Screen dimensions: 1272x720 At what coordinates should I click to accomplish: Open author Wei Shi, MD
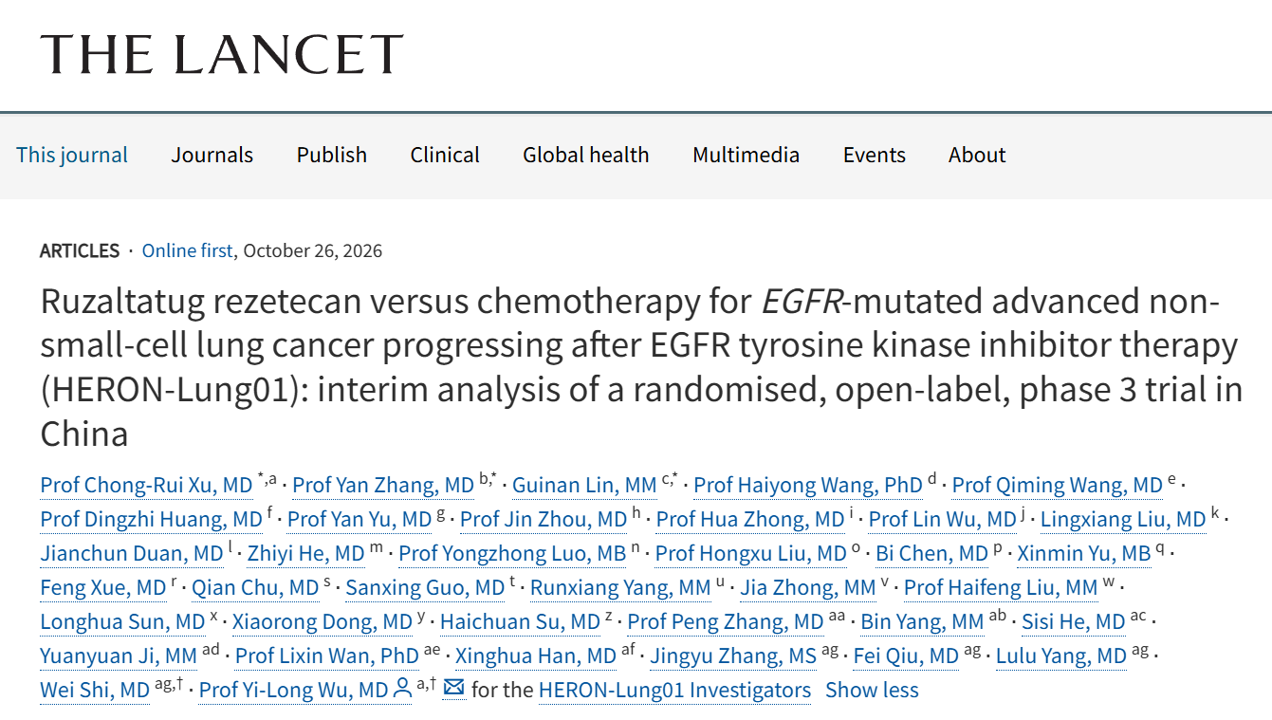95,690
